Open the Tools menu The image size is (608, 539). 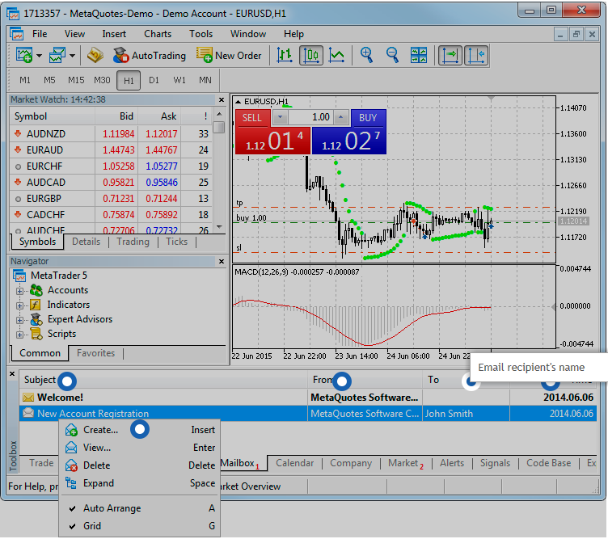click(x=201, y=34)
